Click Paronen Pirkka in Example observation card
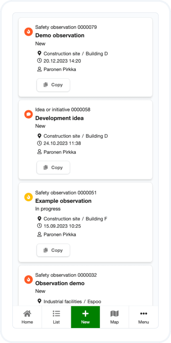 point(60,235)
